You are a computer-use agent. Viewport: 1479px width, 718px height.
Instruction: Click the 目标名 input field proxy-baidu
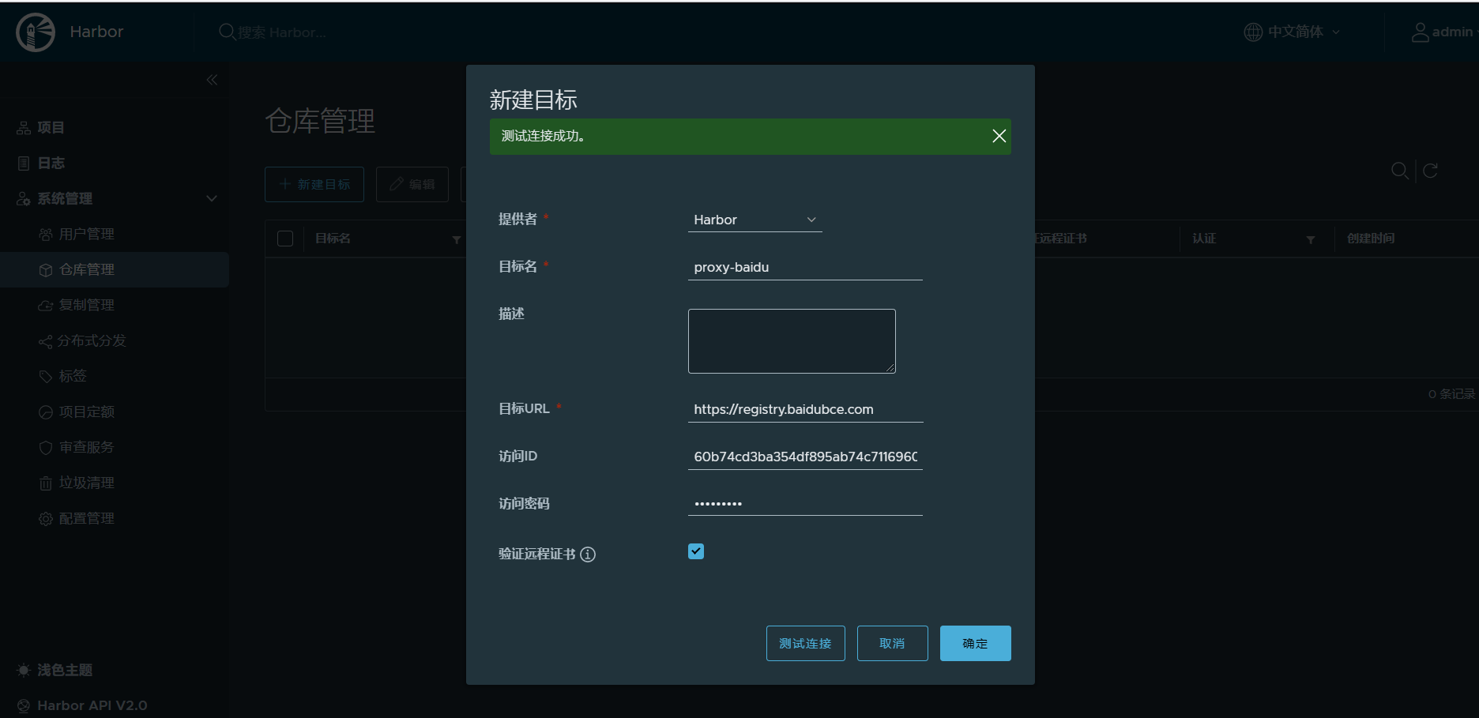click(x=805, y=267)
